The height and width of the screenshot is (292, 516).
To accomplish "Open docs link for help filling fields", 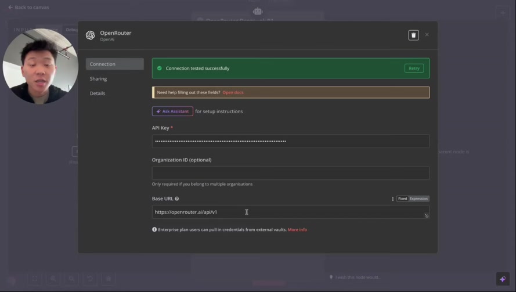I will (x=233, y=92).
